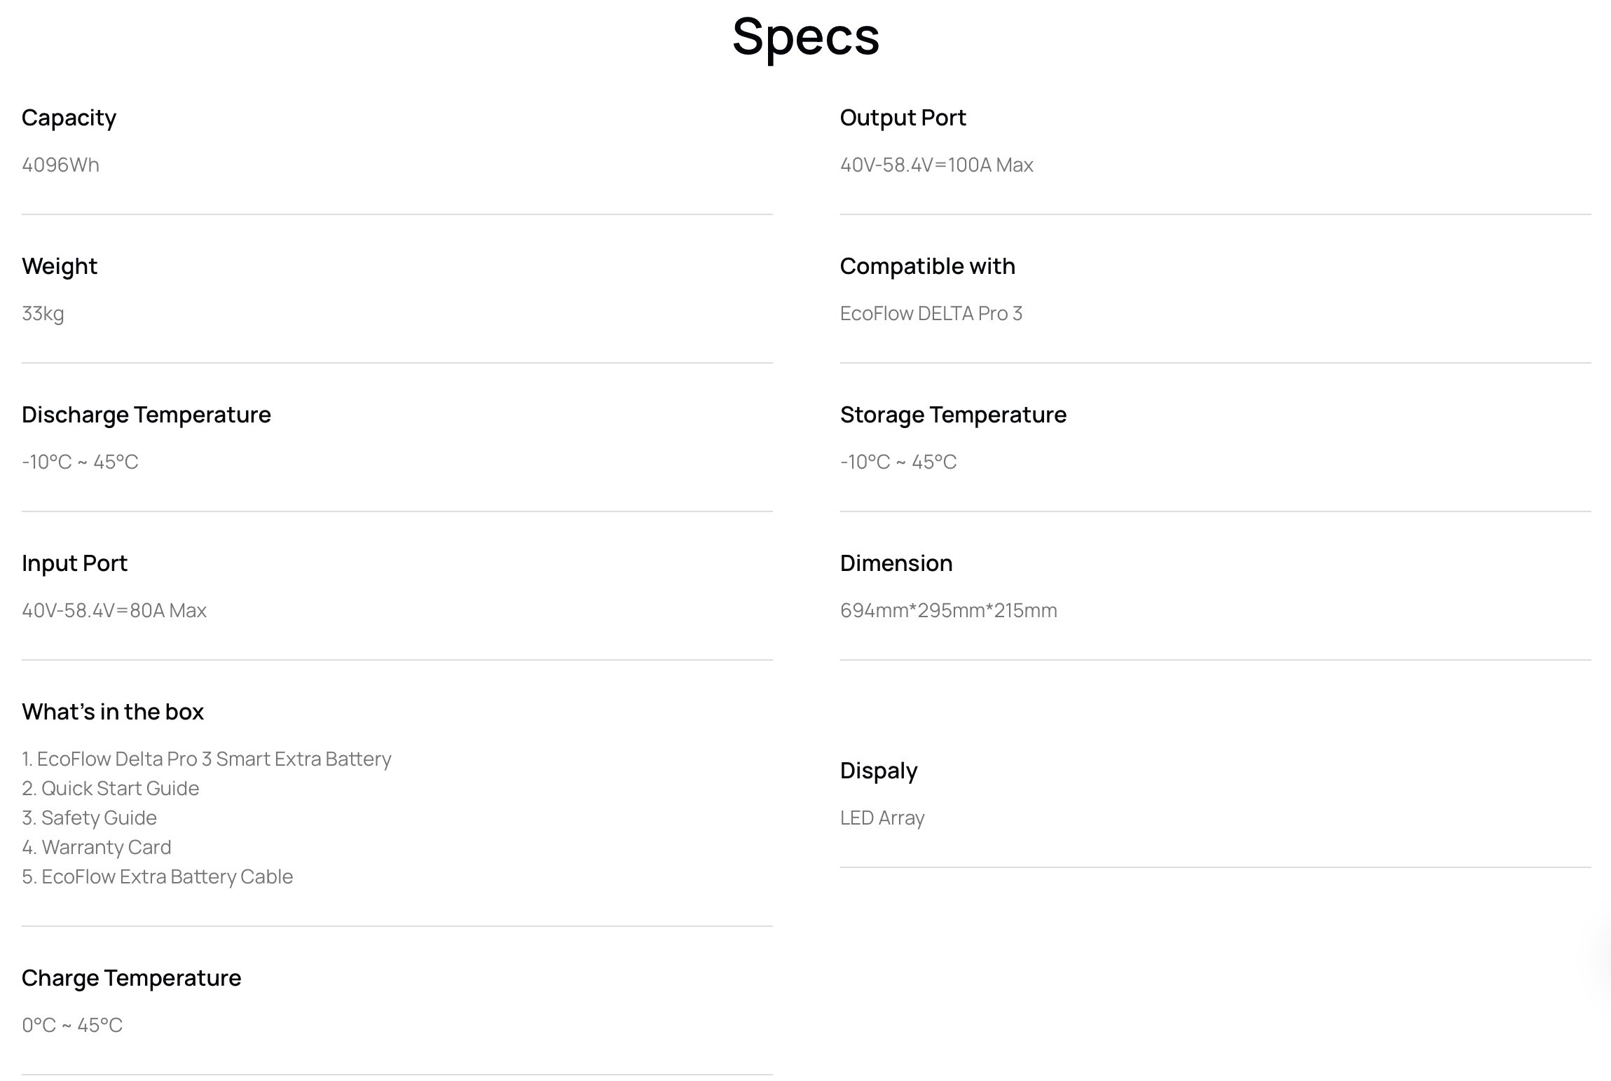
Task: Click the Output Port label
Action: [903, 118]
